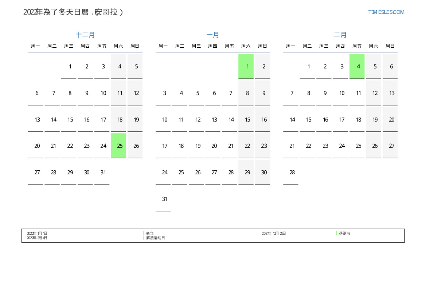Select the 一月 month heading
This screenshot has height=301, width=426.
click(x=213, y=35)
